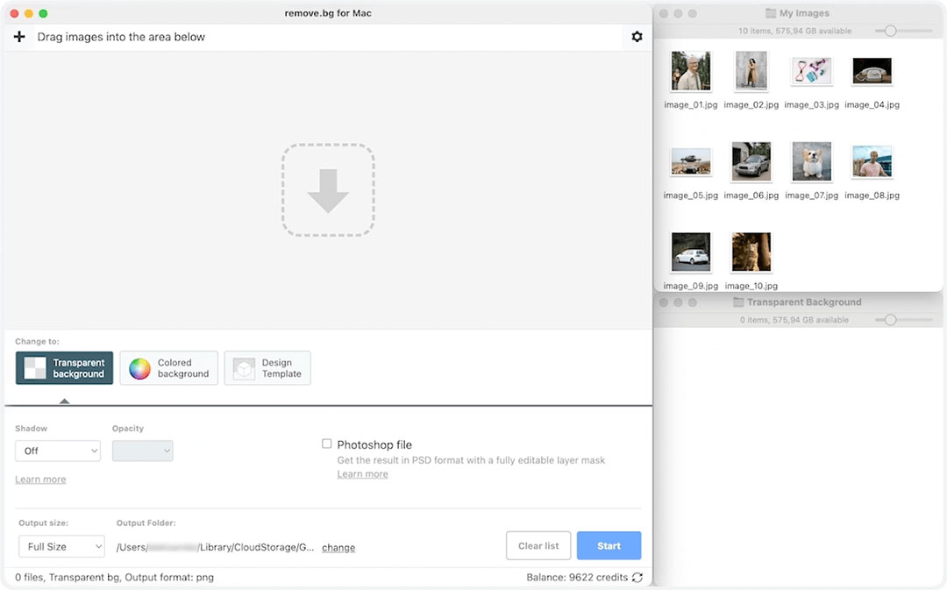Select the Colored background tab

(169, 368)
